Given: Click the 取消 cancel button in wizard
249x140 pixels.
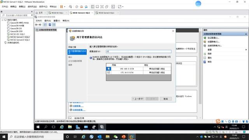Looking at the screenshot, I should [166, 99].
